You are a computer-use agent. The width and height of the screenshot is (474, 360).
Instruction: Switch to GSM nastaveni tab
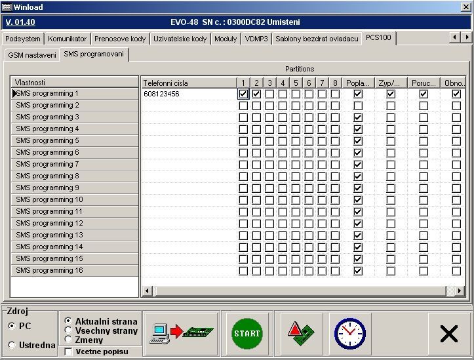[x=31, y=55]
